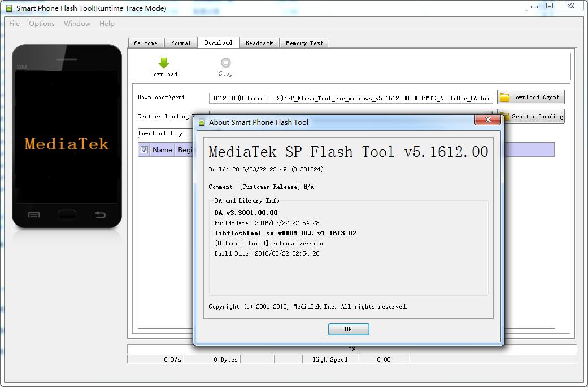Click the Copyright MediaTek Inc. notice
Viewport: 588px width, 387px height.
(307, 306)
